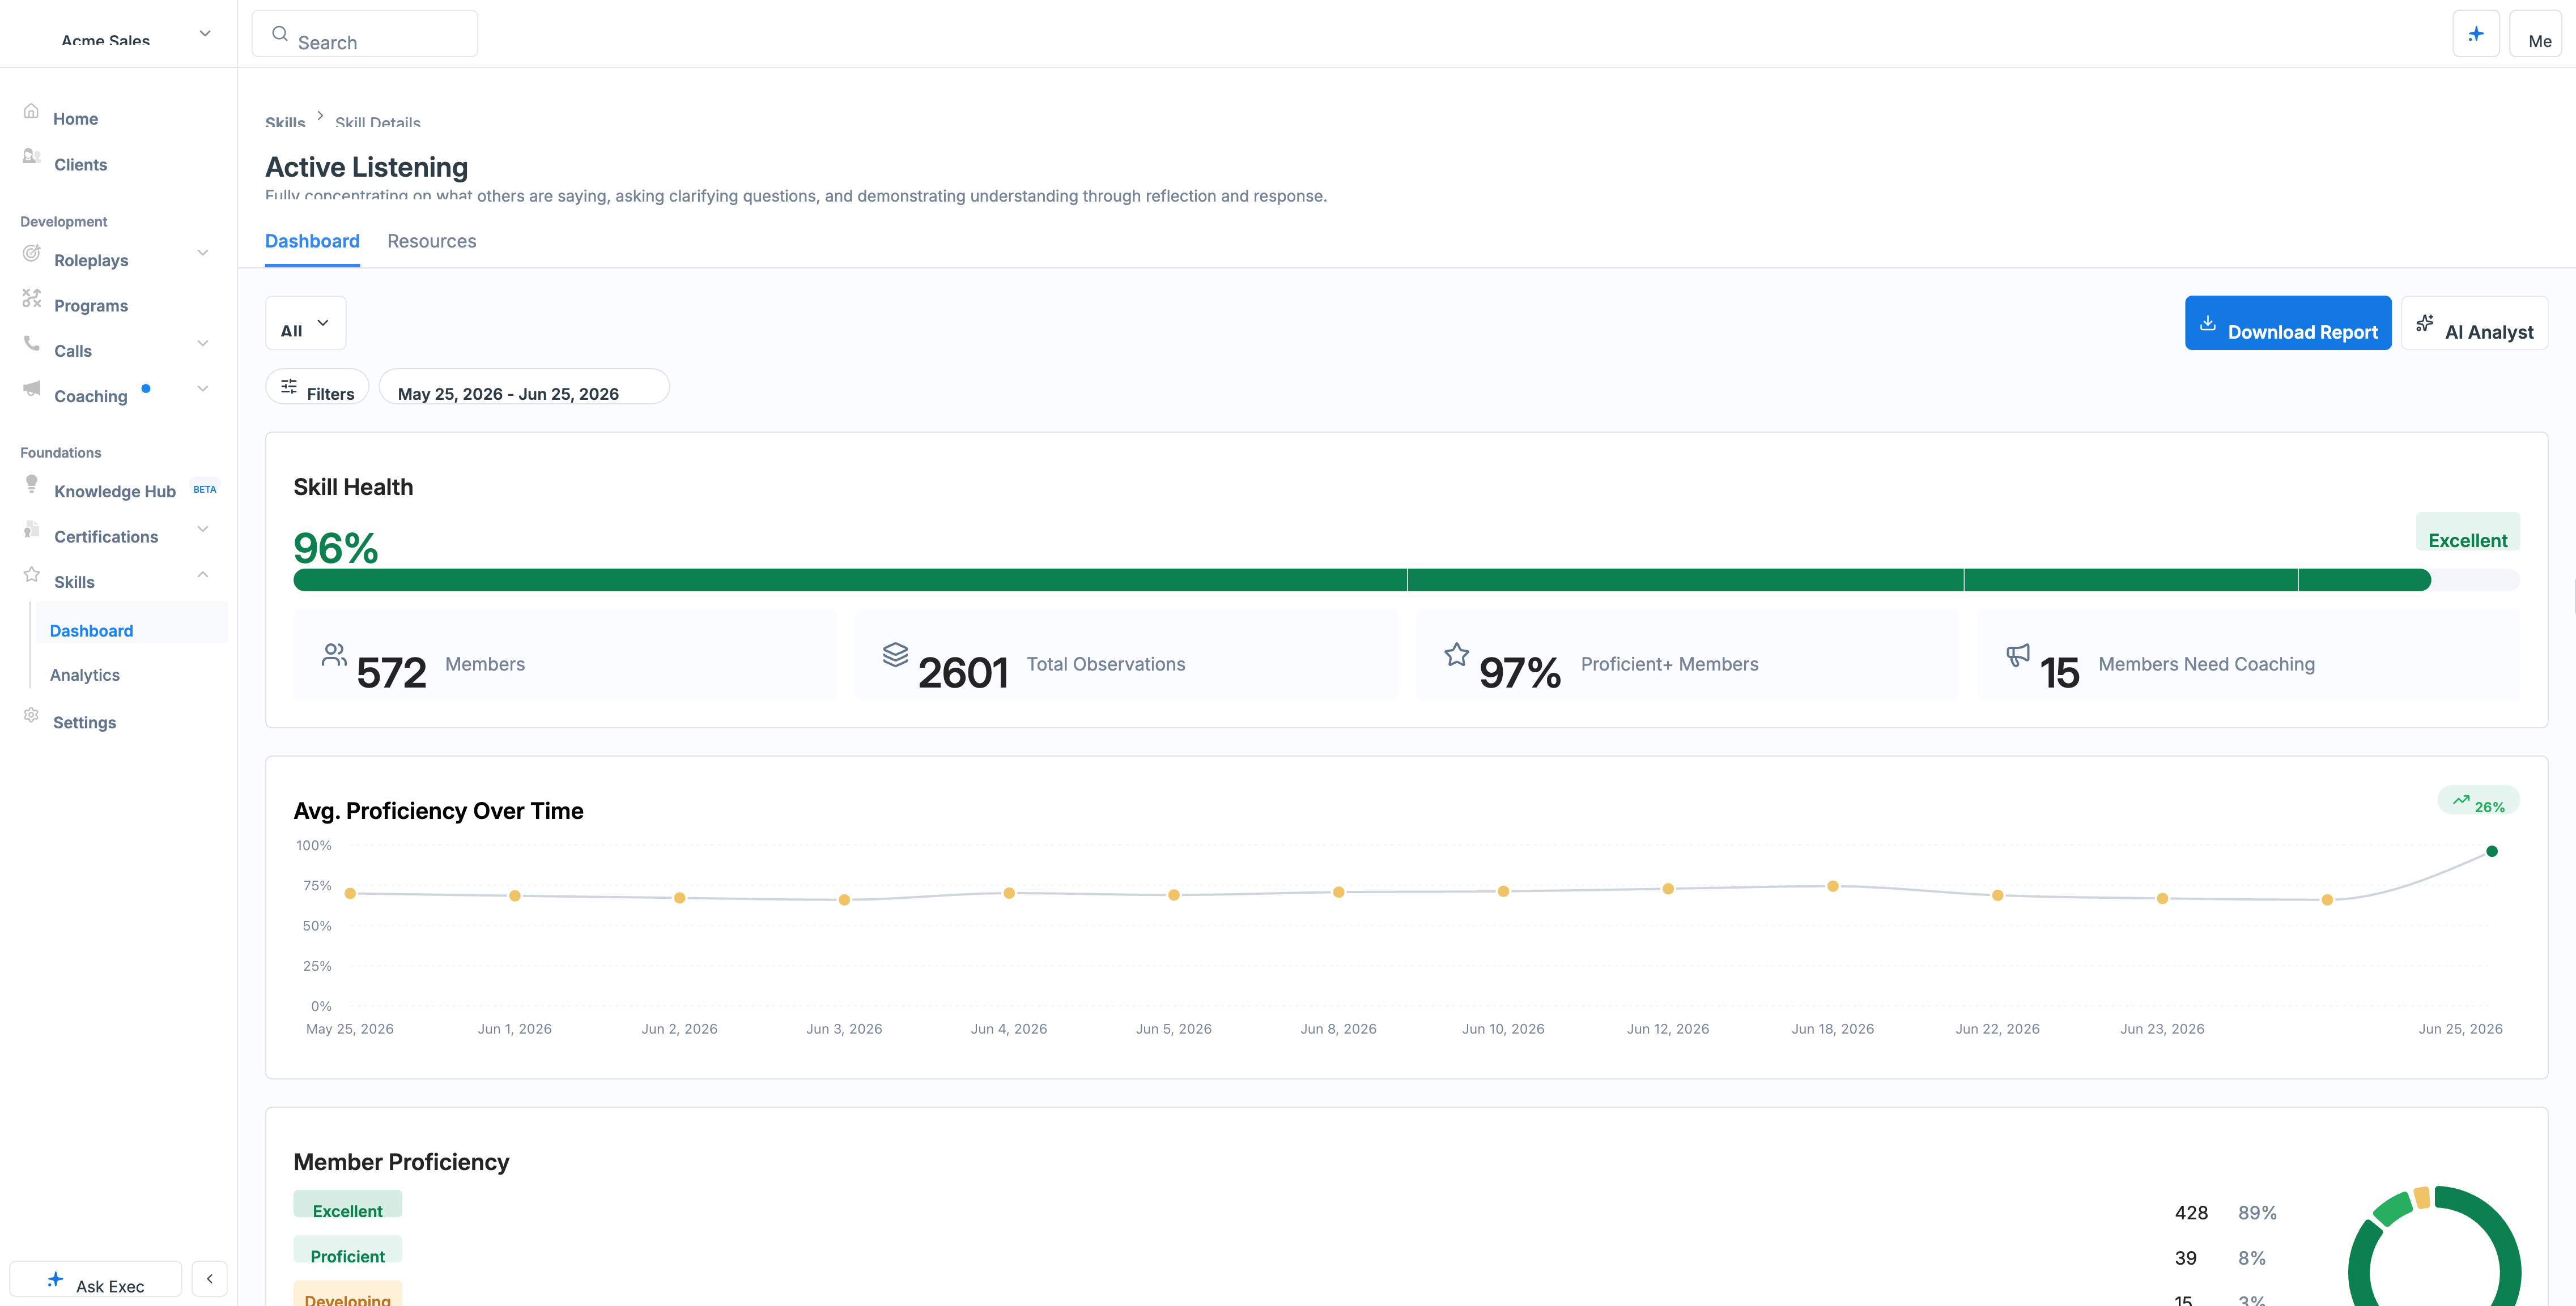Viewport: 2576px width, 1306px height.
Task: Click the 97% Proficient+ Members stat card
Action: 1687,655
